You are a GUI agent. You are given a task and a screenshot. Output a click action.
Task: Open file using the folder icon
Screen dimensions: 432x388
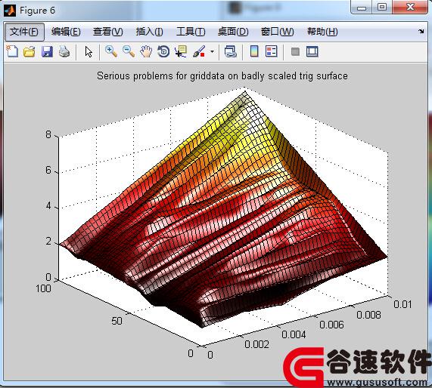click(x=30, y=51)
